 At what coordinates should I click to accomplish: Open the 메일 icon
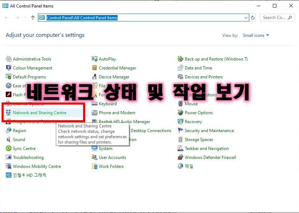click(x=180, y=166)
